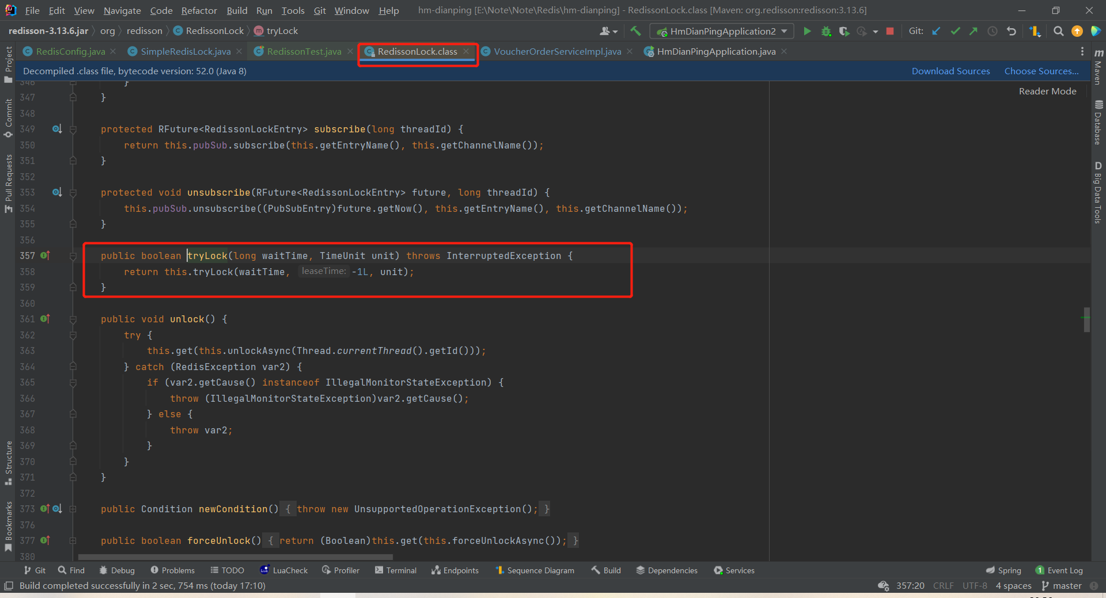Image resolution: width=1106 pixels, height=598 pixels.
Task: Open the Event Log panel
Action: (1059, 570)
